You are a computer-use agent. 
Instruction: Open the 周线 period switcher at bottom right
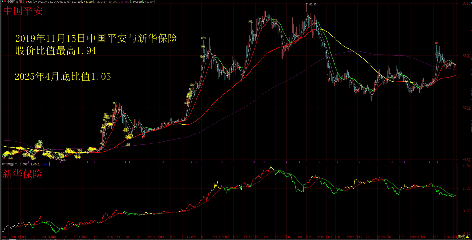tap(461, 237)
